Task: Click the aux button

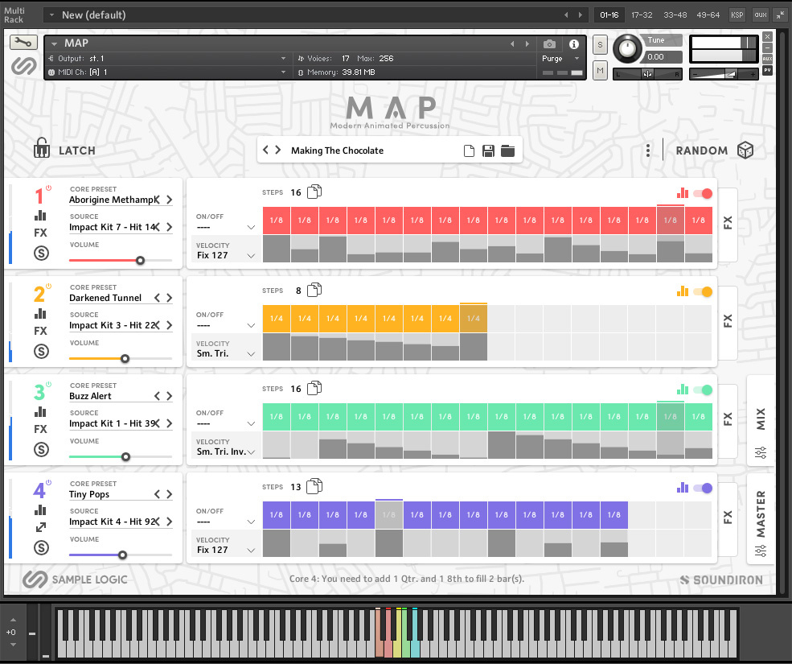Action: 760,15
